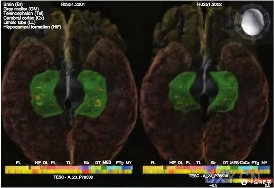
Task: Click Str label on H0351.2002 heatmap
Action: pos(213,163)
